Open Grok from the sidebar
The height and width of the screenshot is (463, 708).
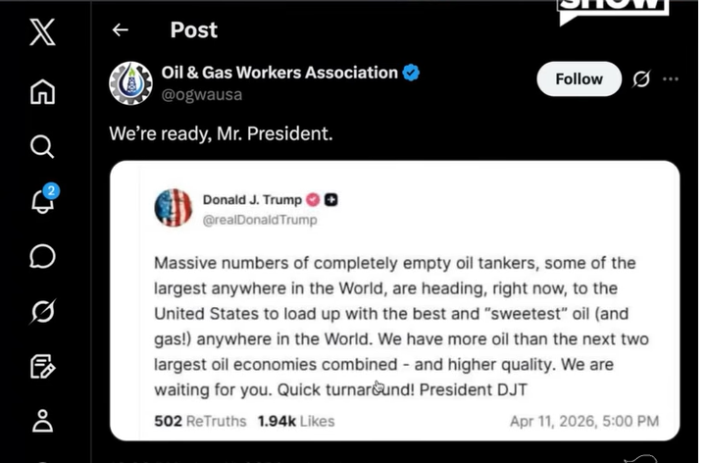pyautogui.click(x=42, y=311)
